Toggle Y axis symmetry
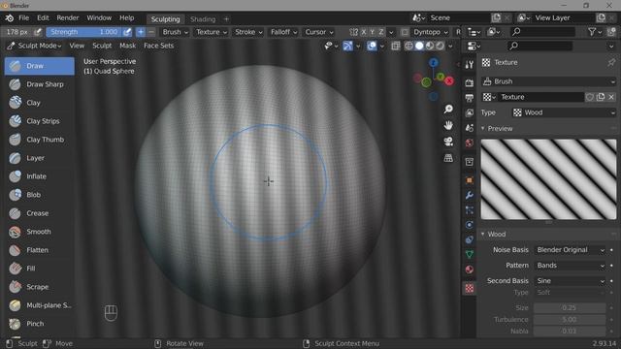Image resolution: width=621 pixels, height=349 pixels. tap(373, 32)
